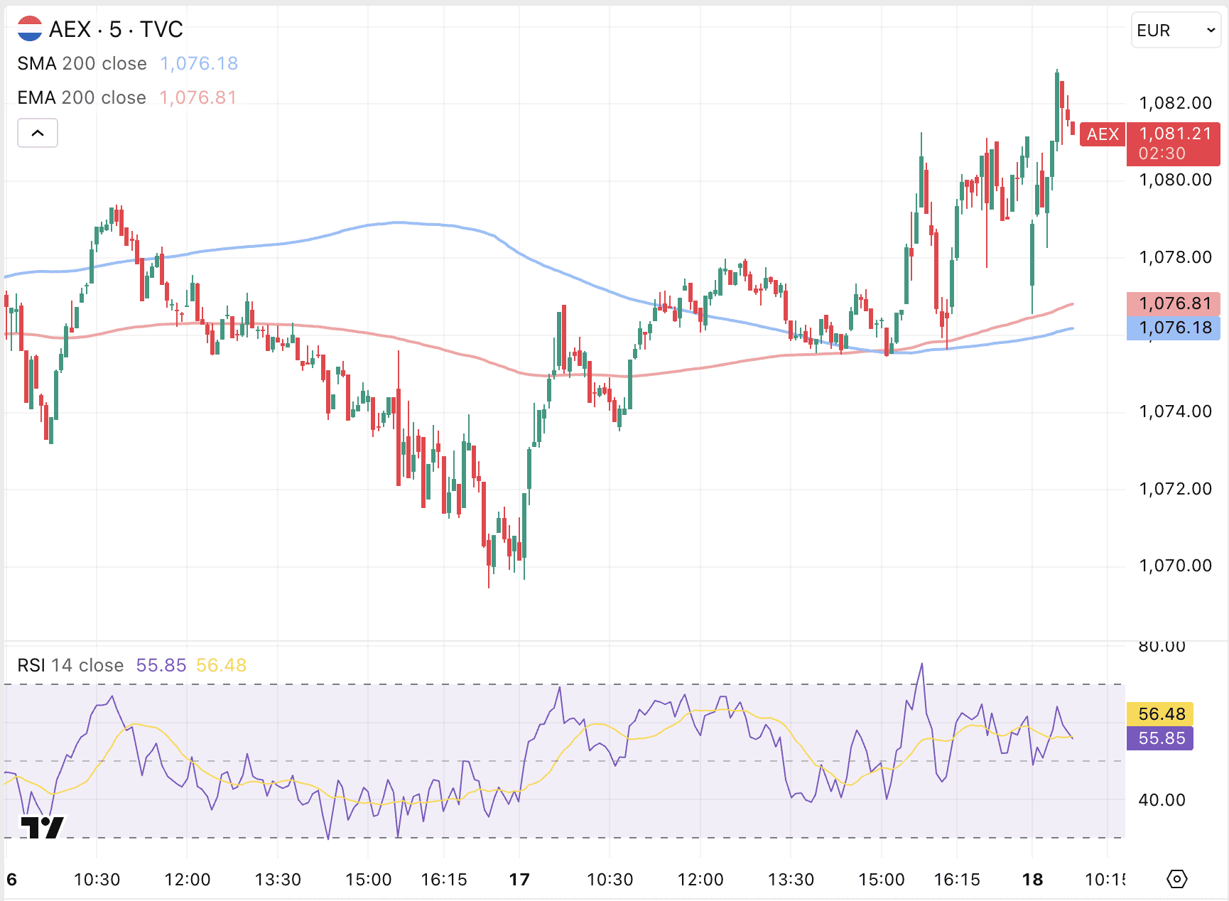Click the TradingView logo in the RSI pane
This screenshot has height=901, width=1229.
[x=42, y=828]
